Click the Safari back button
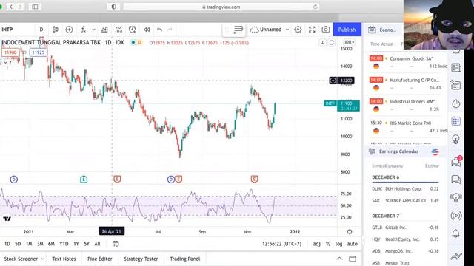The image size is (474, 266). tap(11, 7)
